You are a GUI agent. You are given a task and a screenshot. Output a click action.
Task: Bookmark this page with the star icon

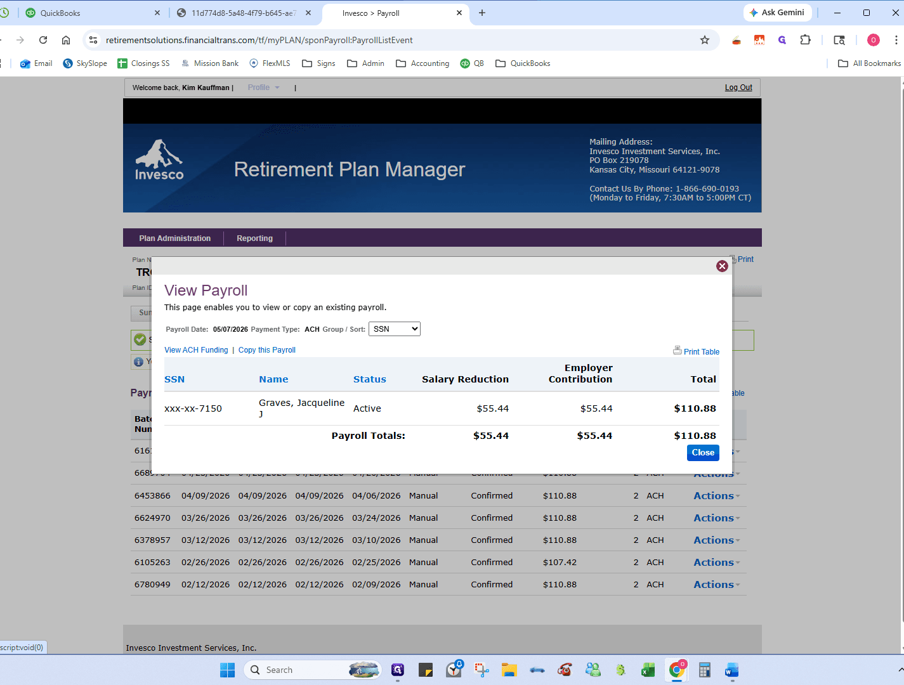[705, 40]
